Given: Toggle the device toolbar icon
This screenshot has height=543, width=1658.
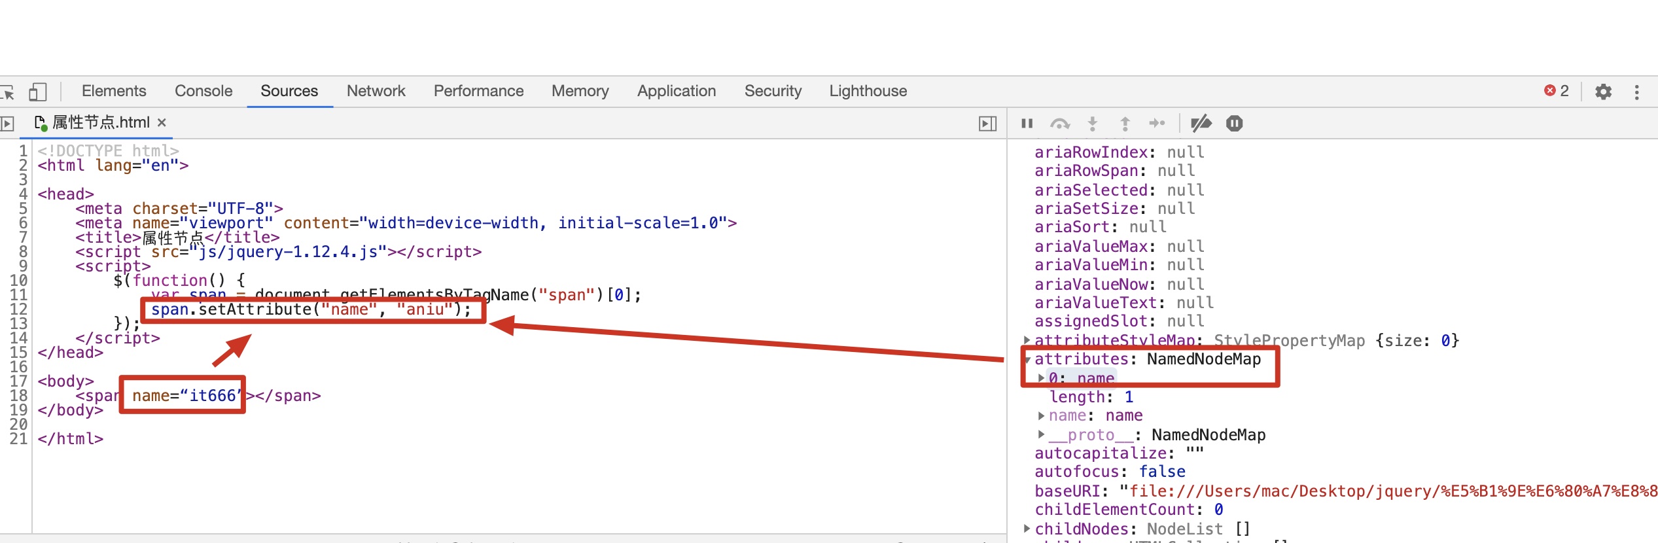Looking at the screenshot, I should [38, 92].
